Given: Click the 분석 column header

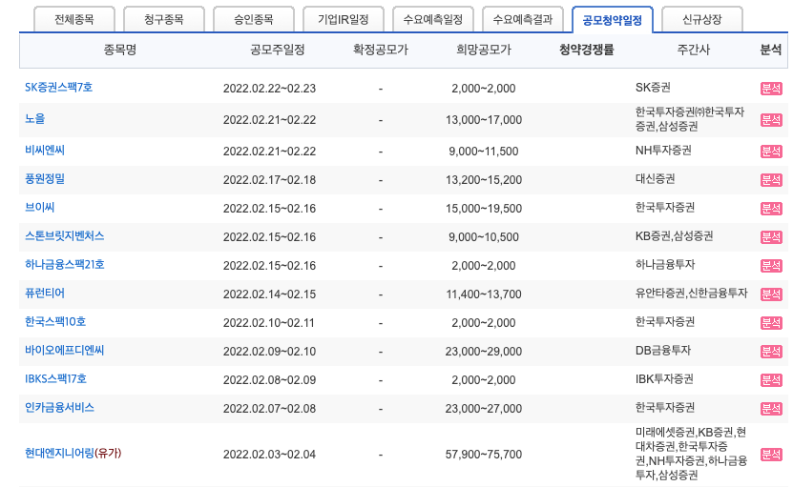Looking at the screenshot, I should (771, 50).
